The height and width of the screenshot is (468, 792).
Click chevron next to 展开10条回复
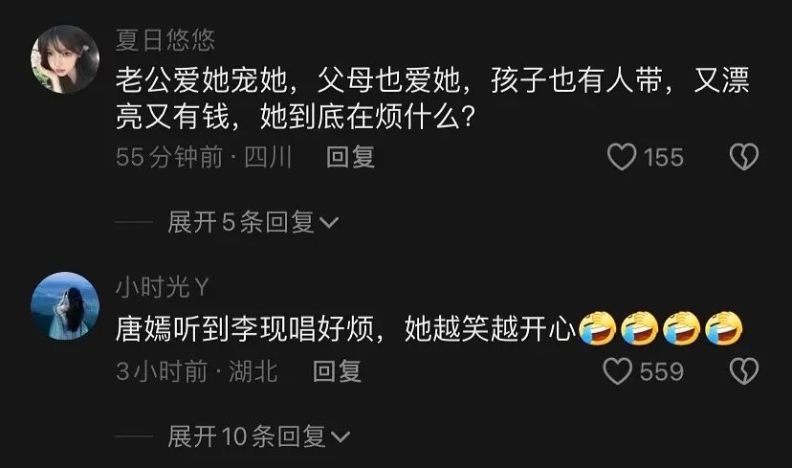click(x=341, y=437)
